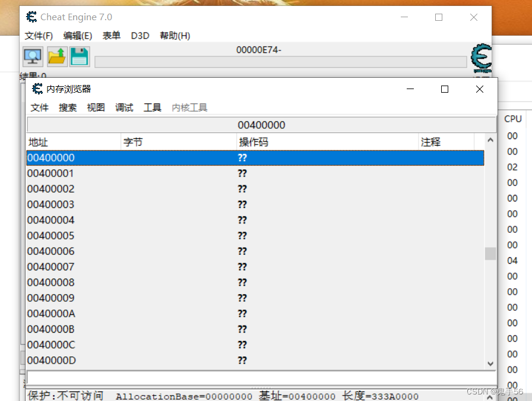Open the 工具 menu in memory viewer
The height and width of the screenshot is (401, 532).
[153, 108]
